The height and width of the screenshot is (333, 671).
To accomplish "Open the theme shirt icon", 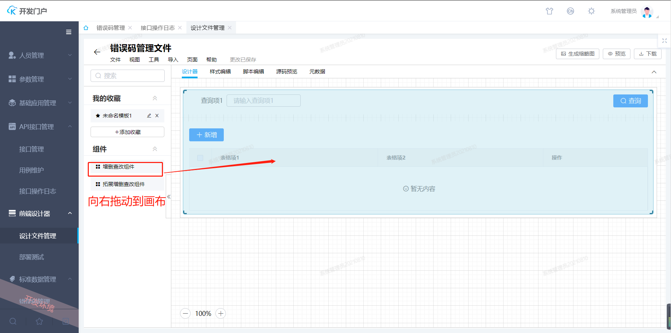I will (549, 11).
